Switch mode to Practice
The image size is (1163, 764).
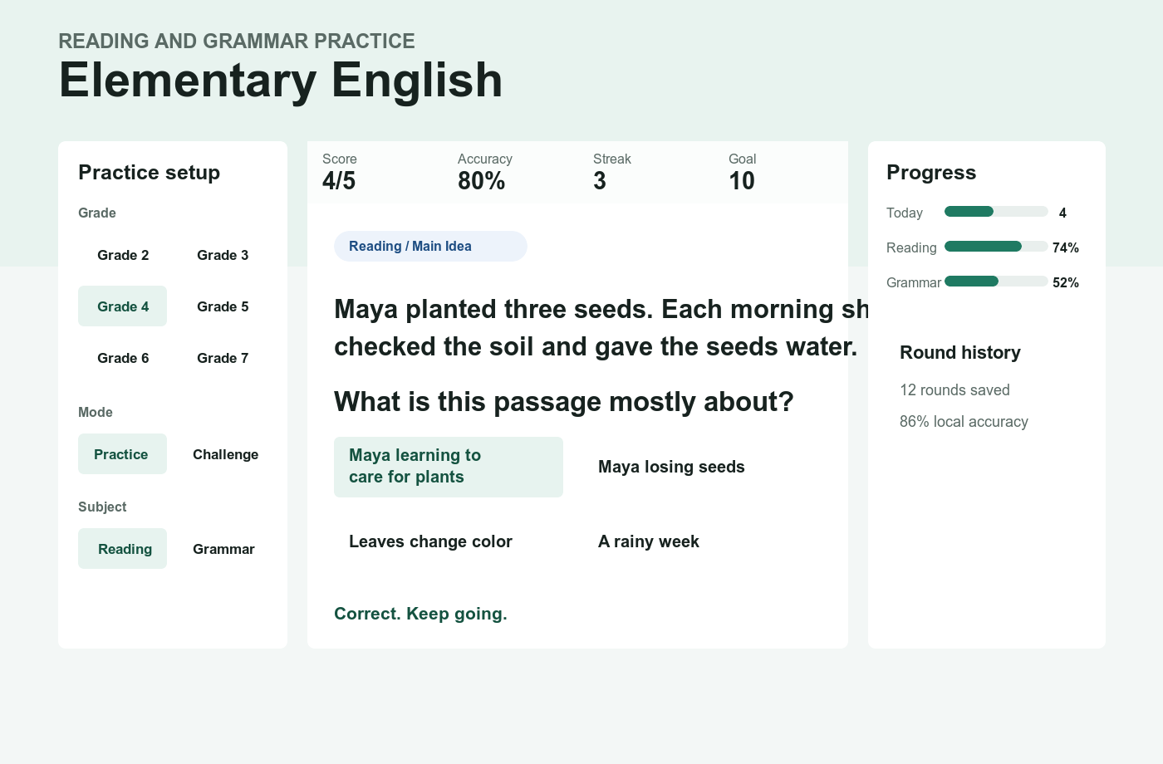point(123,454)
